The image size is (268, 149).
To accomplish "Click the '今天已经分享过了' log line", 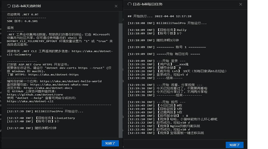I will 167,92.
